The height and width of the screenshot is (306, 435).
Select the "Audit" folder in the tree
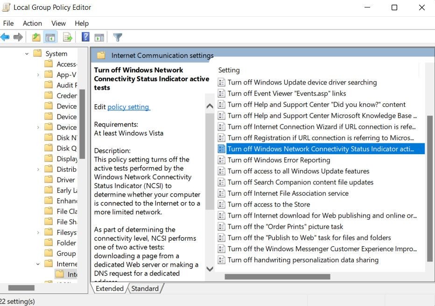(x=61, y=85)
